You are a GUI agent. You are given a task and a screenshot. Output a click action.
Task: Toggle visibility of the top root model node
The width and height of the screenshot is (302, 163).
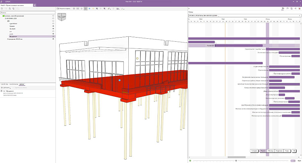tap(53, 16)
